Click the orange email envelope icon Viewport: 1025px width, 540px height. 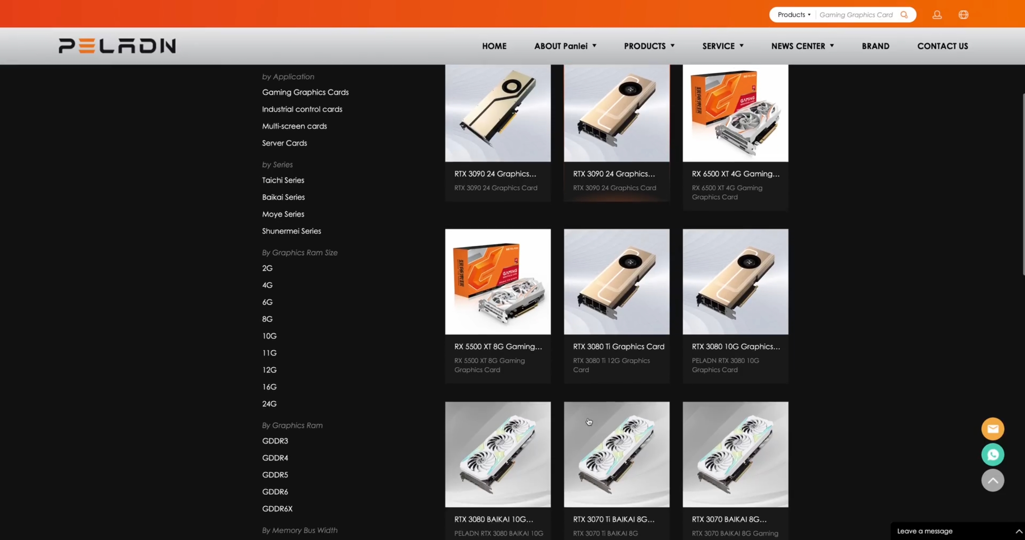coord(993,429)
